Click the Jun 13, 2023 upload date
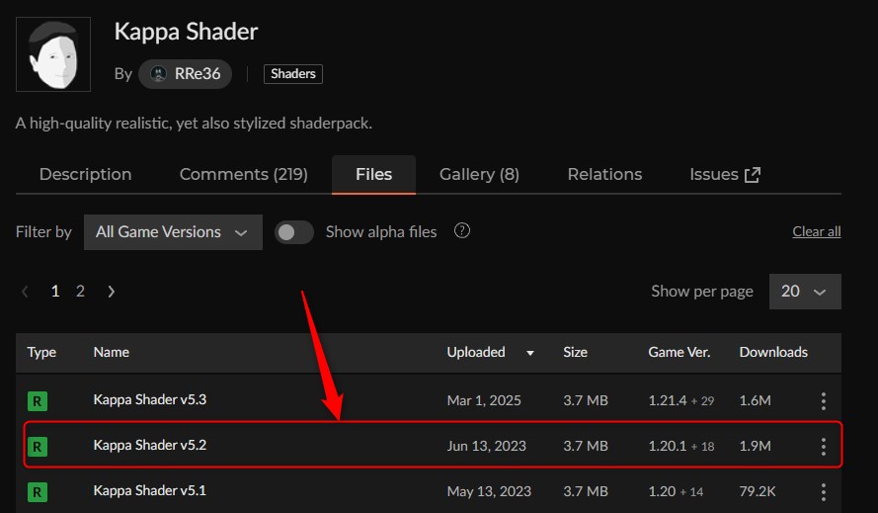The height and width of the screenshot is (513, 878). (487, 446)
